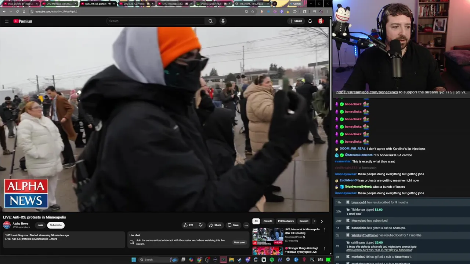The width and height of the screenshot is (470, 264).
Task: Open the YouTube account avatar menu
Action: 321,21
